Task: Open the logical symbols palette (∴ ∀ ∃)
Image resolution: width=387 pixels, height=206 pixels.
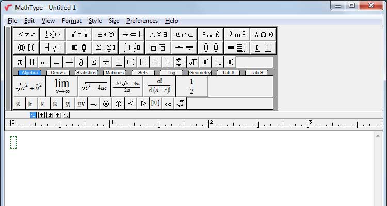Action: pos(158,35)
